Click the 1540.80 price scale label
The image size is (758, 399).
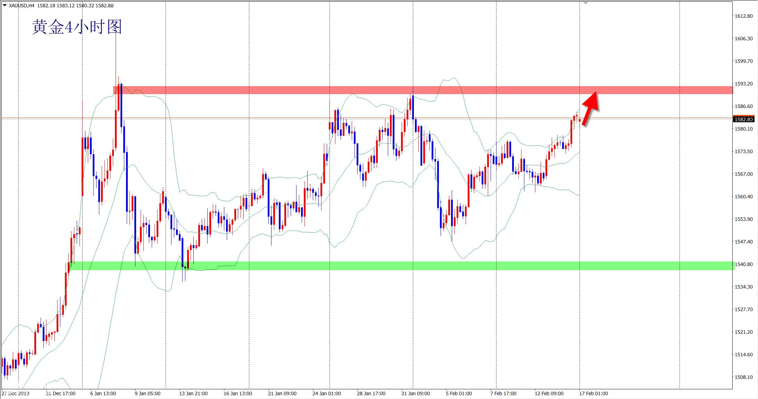[x=743, y=264]
